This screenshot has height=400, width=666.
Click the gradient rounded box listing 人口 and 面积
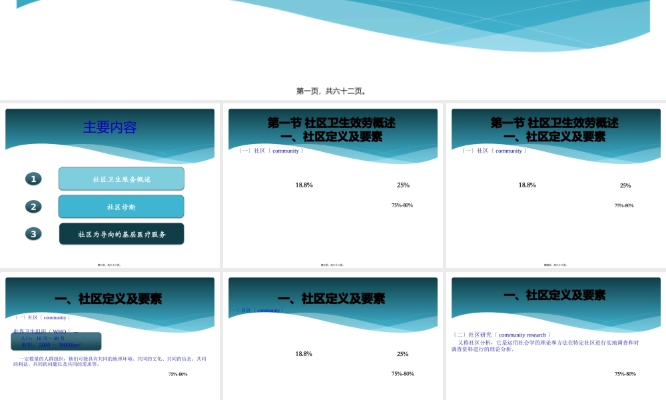pyautogui.click(x=55, y=341)
